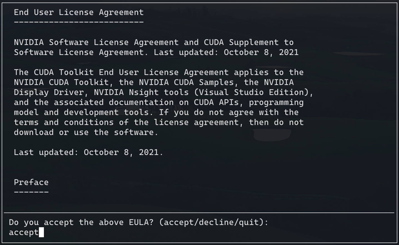This screenshot has width=399, height=245.
Task: Click the '(accept/decline/quit):' options text
Action: (214, 222)
